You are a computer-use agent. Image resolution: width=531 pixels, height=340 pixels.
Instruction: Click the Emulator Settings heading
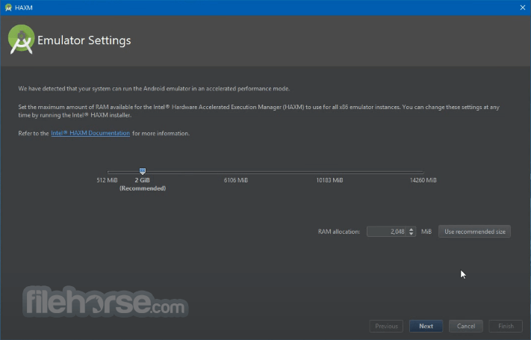coord(84,40)
